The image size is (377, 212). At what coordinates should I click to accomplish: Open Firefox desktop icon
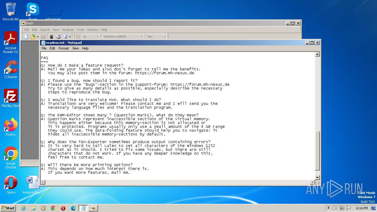(11, 127)
